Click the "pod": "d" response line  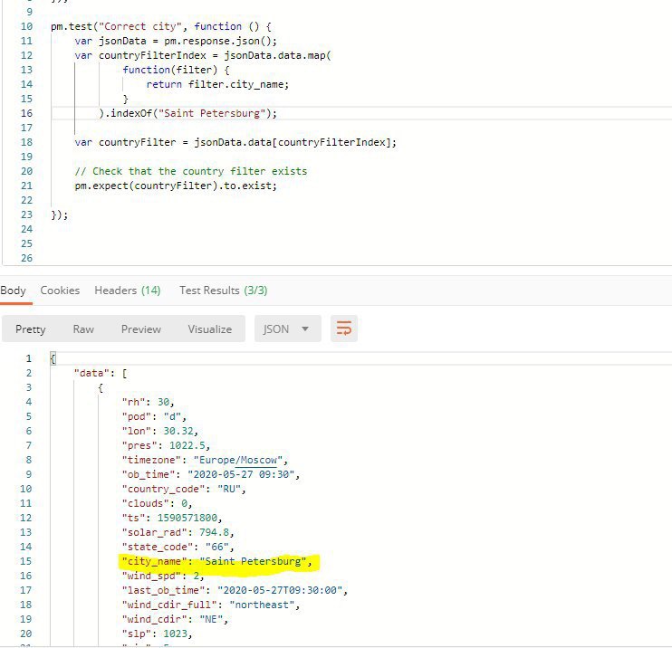tap(154, 416)
